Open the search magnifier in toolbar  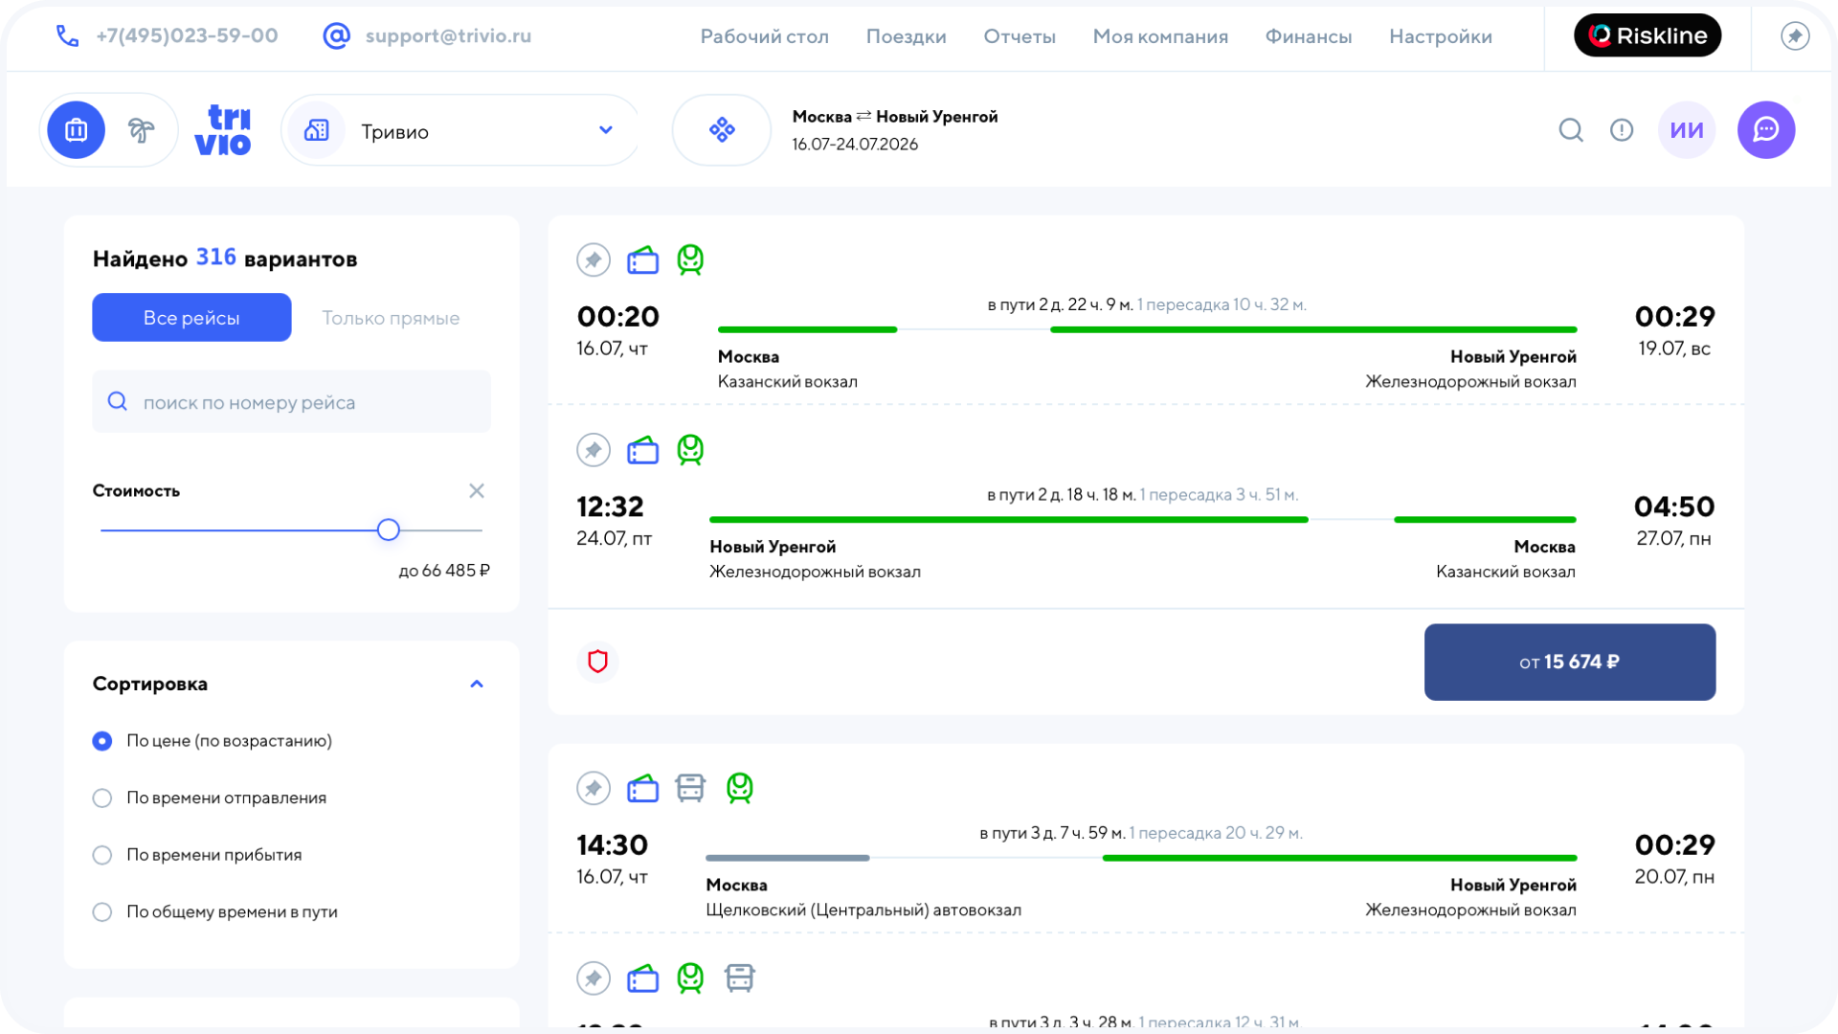[1571, 130]
